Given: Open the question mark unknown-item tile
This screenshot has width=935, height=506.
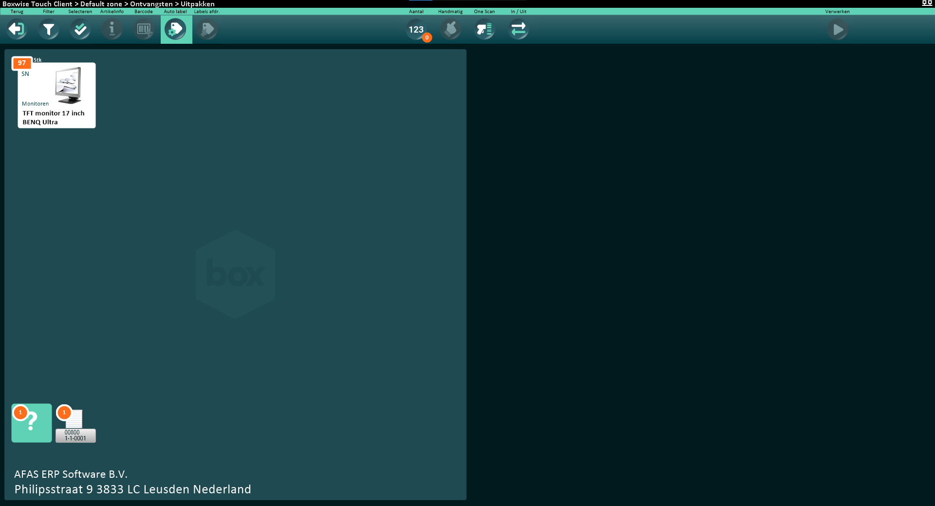Looking at the screenshot, I should pyautogui.click(x=32, y=423).
